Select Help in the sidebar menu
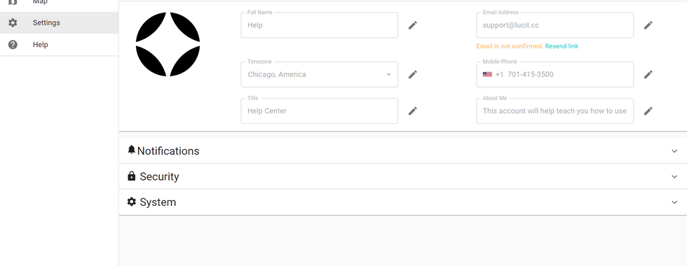The width and height of the screenshot is (687, 266). [59, 45]
